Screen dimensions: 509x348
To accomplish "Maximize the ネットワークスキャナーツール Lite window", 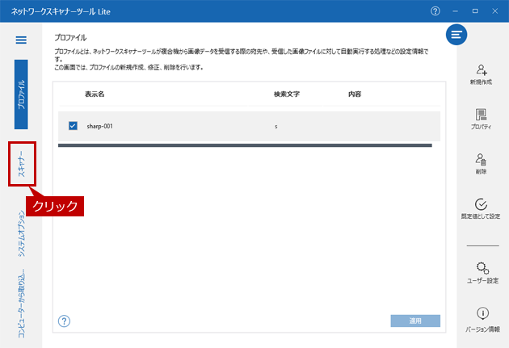I will pyautogui.click(x=475, y=11).
